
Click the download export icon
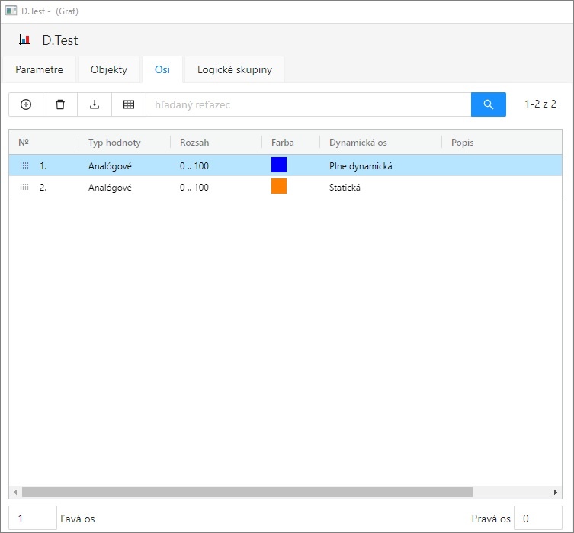[x=95, y=104]
